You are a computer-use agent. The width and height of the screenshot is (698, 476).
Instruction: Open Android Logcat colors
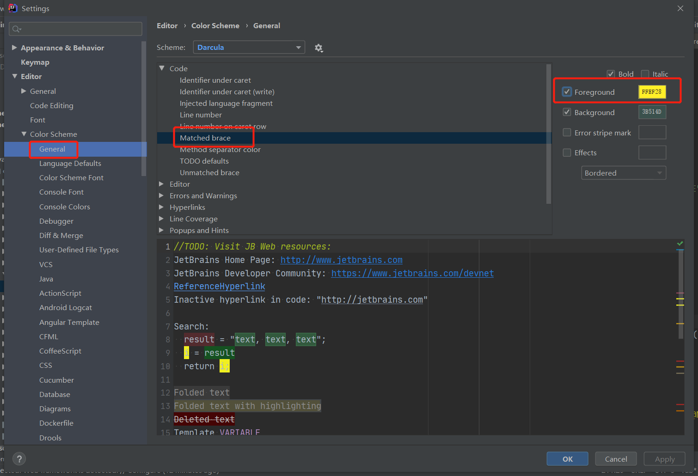pyautogui.click(x=66, y=307)
